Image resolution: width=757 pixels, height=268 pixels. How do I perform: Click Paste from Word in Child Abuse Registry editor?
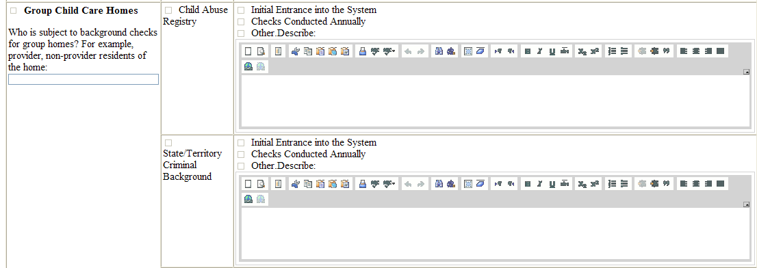tap(344, 51)
